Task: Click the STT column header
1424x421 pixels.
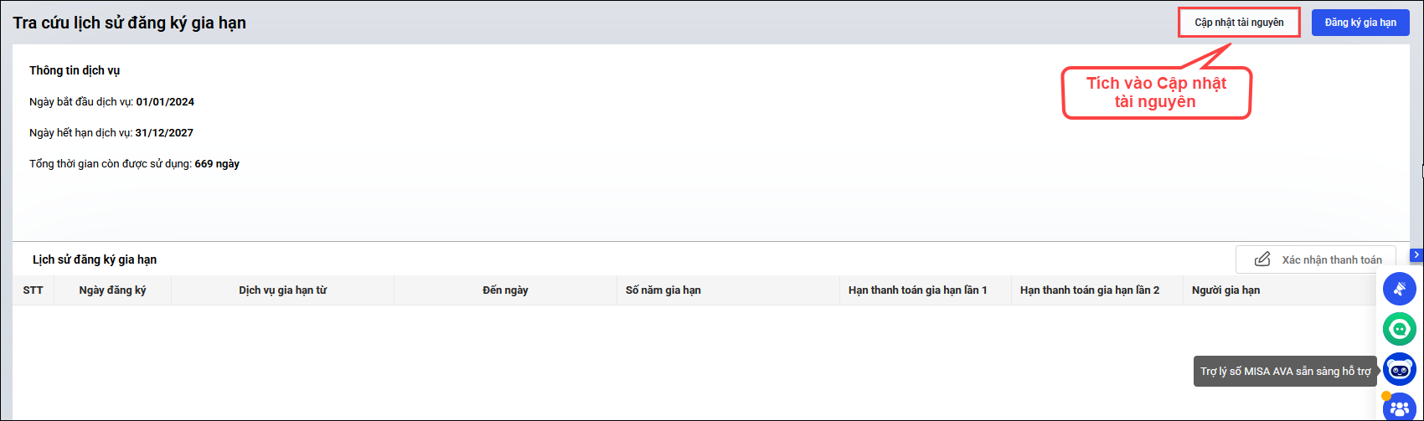Action: click(34, 290)
